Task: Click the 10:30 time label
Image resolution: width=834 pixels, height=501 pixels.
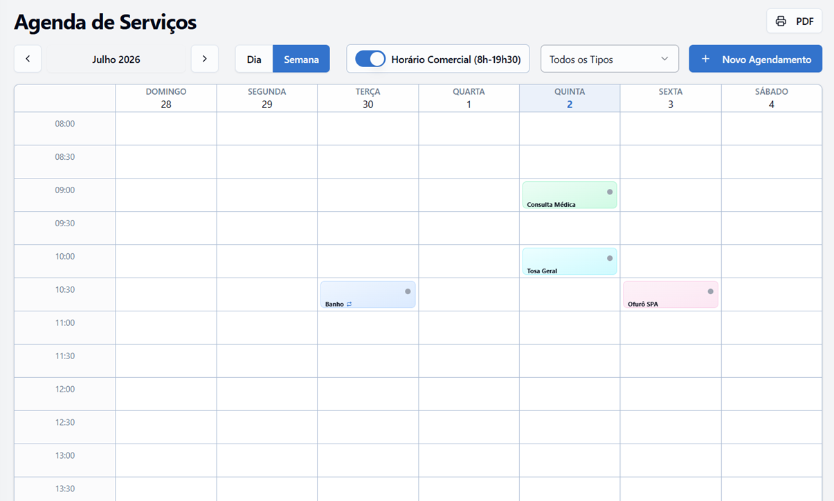Action: tap(65, 290)
